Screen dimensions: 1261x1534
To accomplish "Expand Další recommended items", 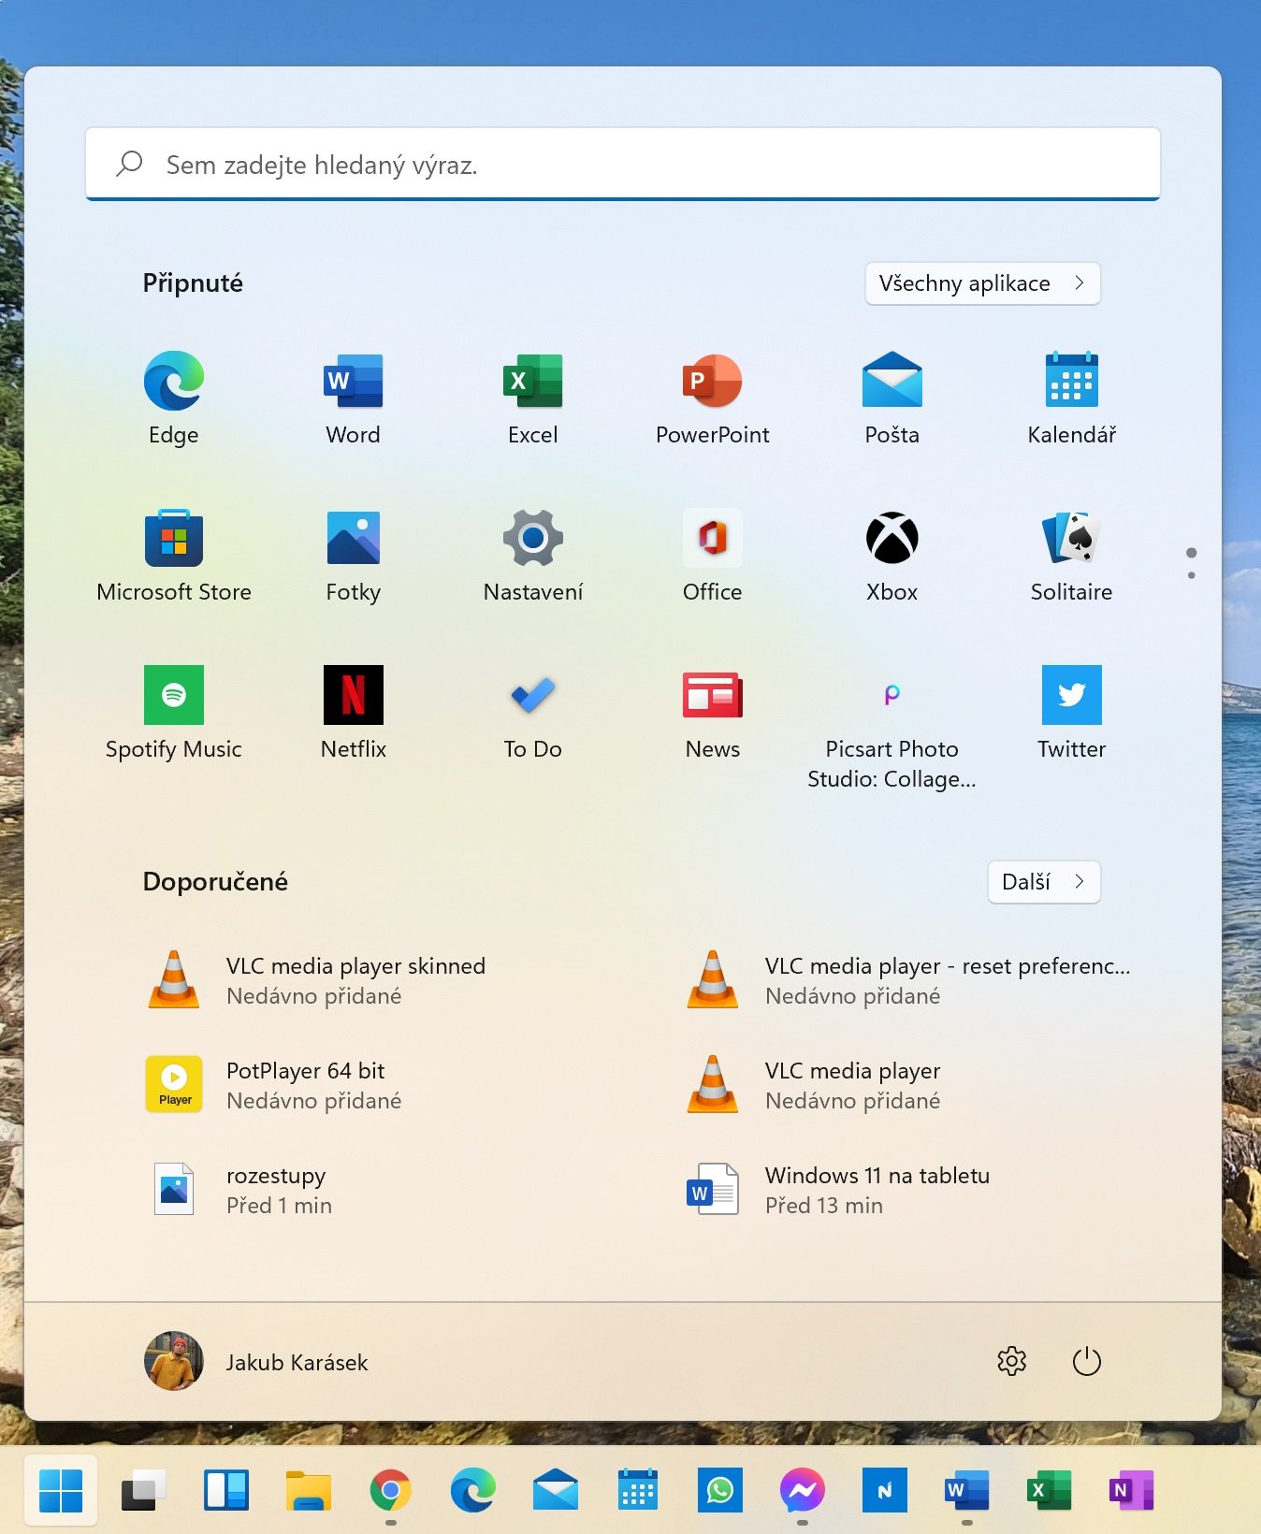I will click(x=1044, y=882).
